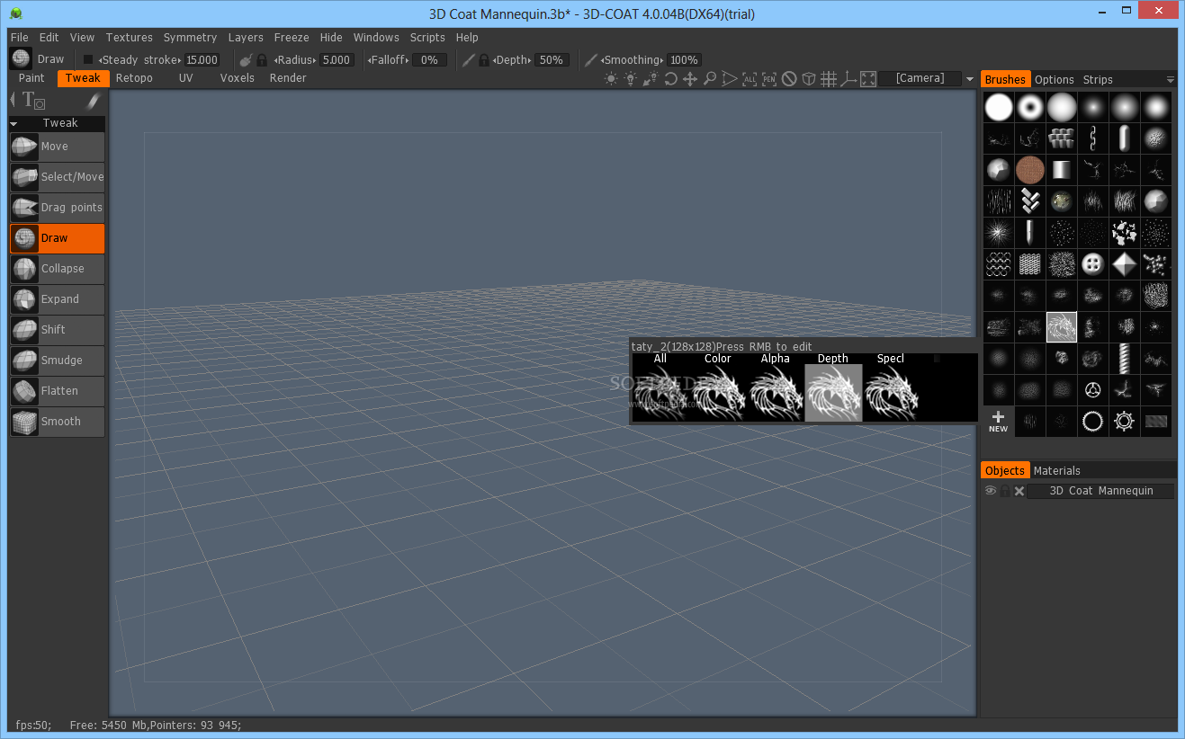Collapse the Tweak panel with its arrow

[14, 123]
